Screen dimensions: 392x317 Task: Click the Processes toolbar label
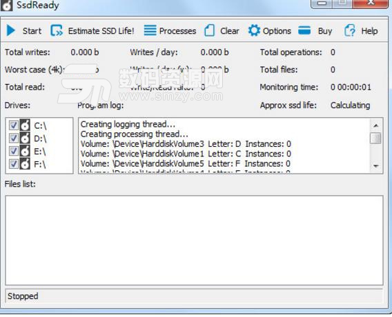click(x=178, y=31)
